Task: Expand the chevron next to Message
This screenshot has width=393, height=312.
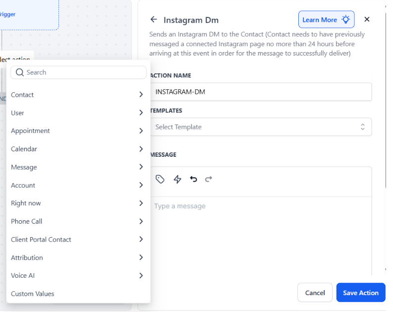Action: [141, 167]
